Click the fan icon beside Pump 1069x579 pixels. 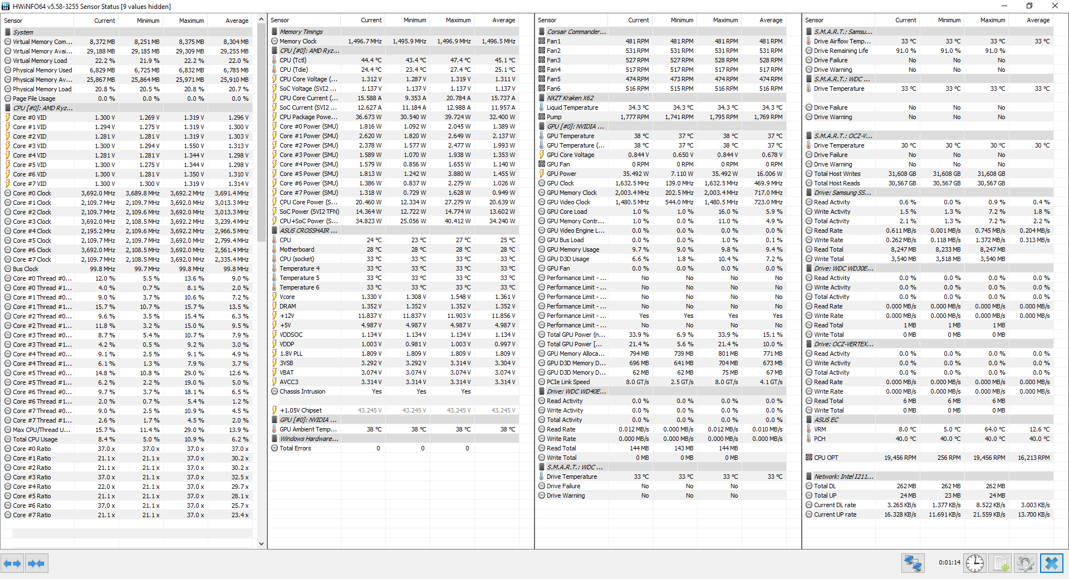tap(542, 117)
